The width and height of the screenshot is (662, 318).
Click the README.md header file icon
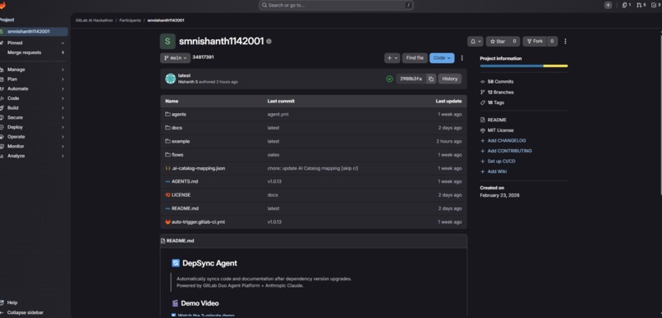click(163, 241)
